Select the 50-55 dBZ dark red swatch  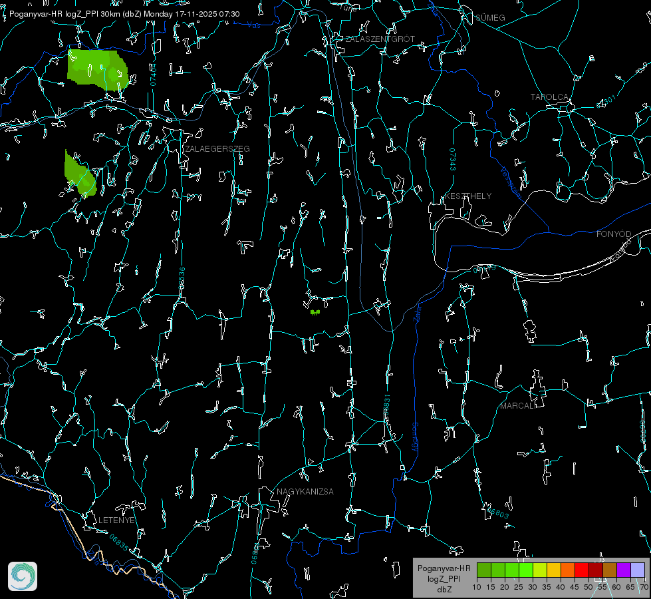pos(596,570)
